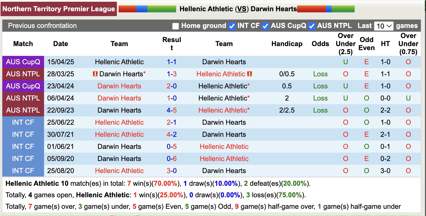Click AUS NTPL label on 06/04/24 match
The image size is (426, 216).
click(23, 98)
